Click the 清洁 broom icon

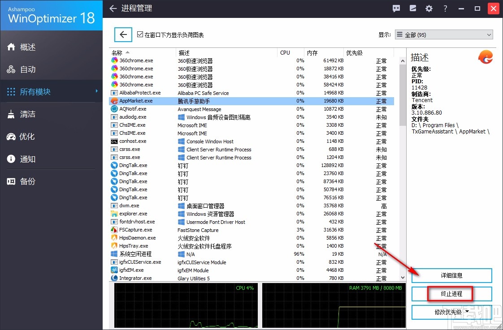pyautogui.click(x=11, y=114)
